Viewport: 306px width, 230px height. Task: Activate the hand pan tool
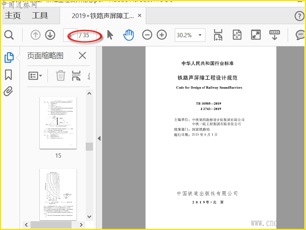(x=129, y=35)
